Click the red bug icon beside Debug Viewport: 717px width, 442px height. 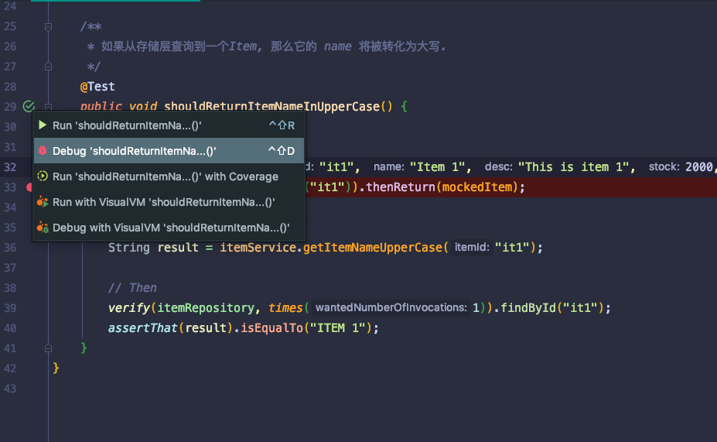click(43, 150)
